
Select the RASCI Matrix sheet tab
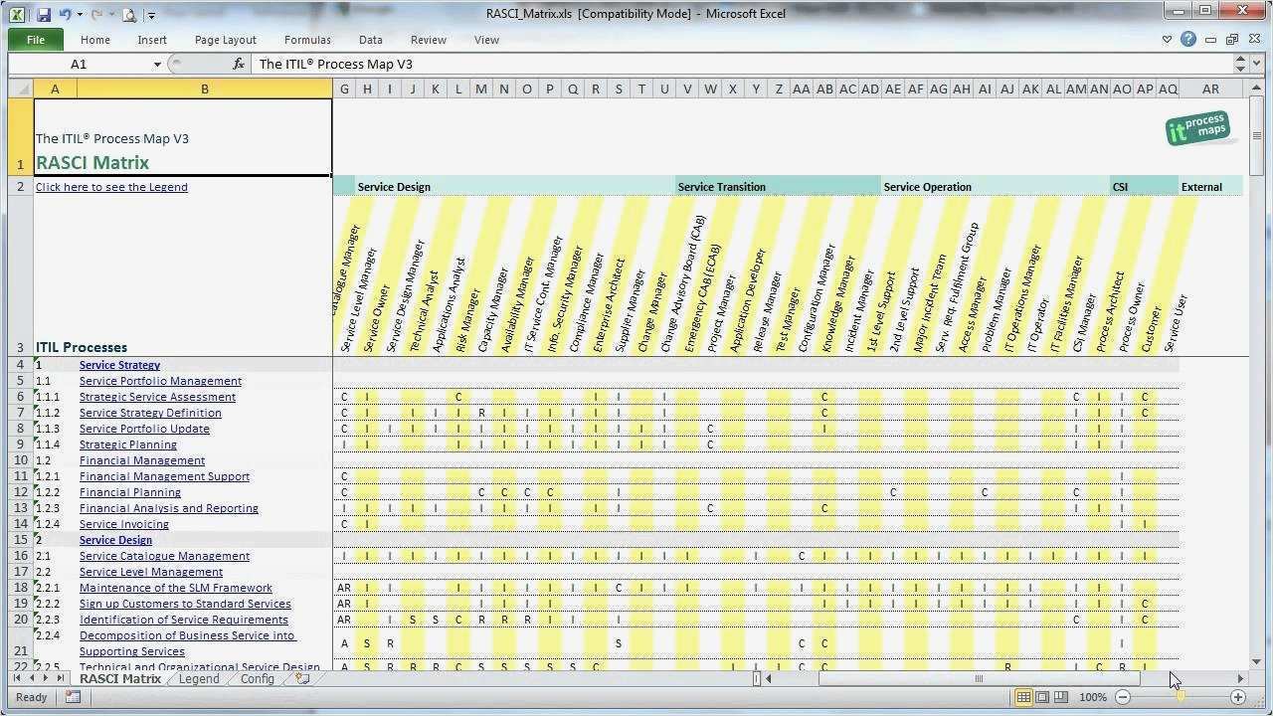[120, 679]
